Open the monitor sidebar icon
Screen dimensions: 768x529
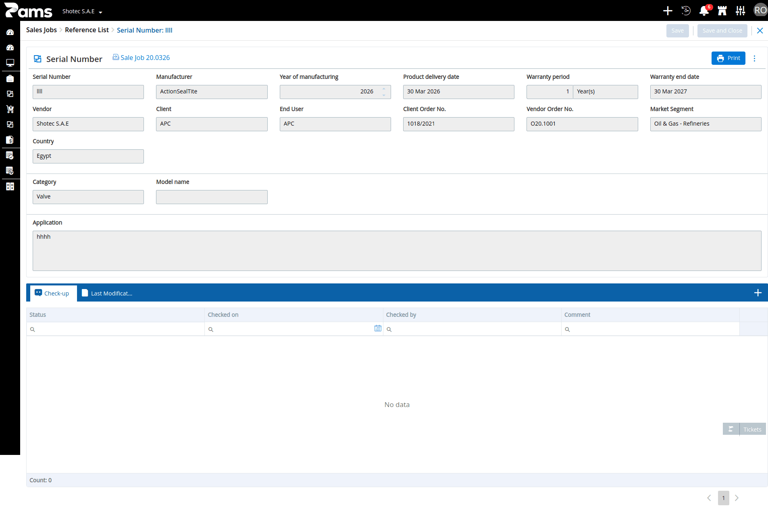pyautogui.click(x=10, y=63)
